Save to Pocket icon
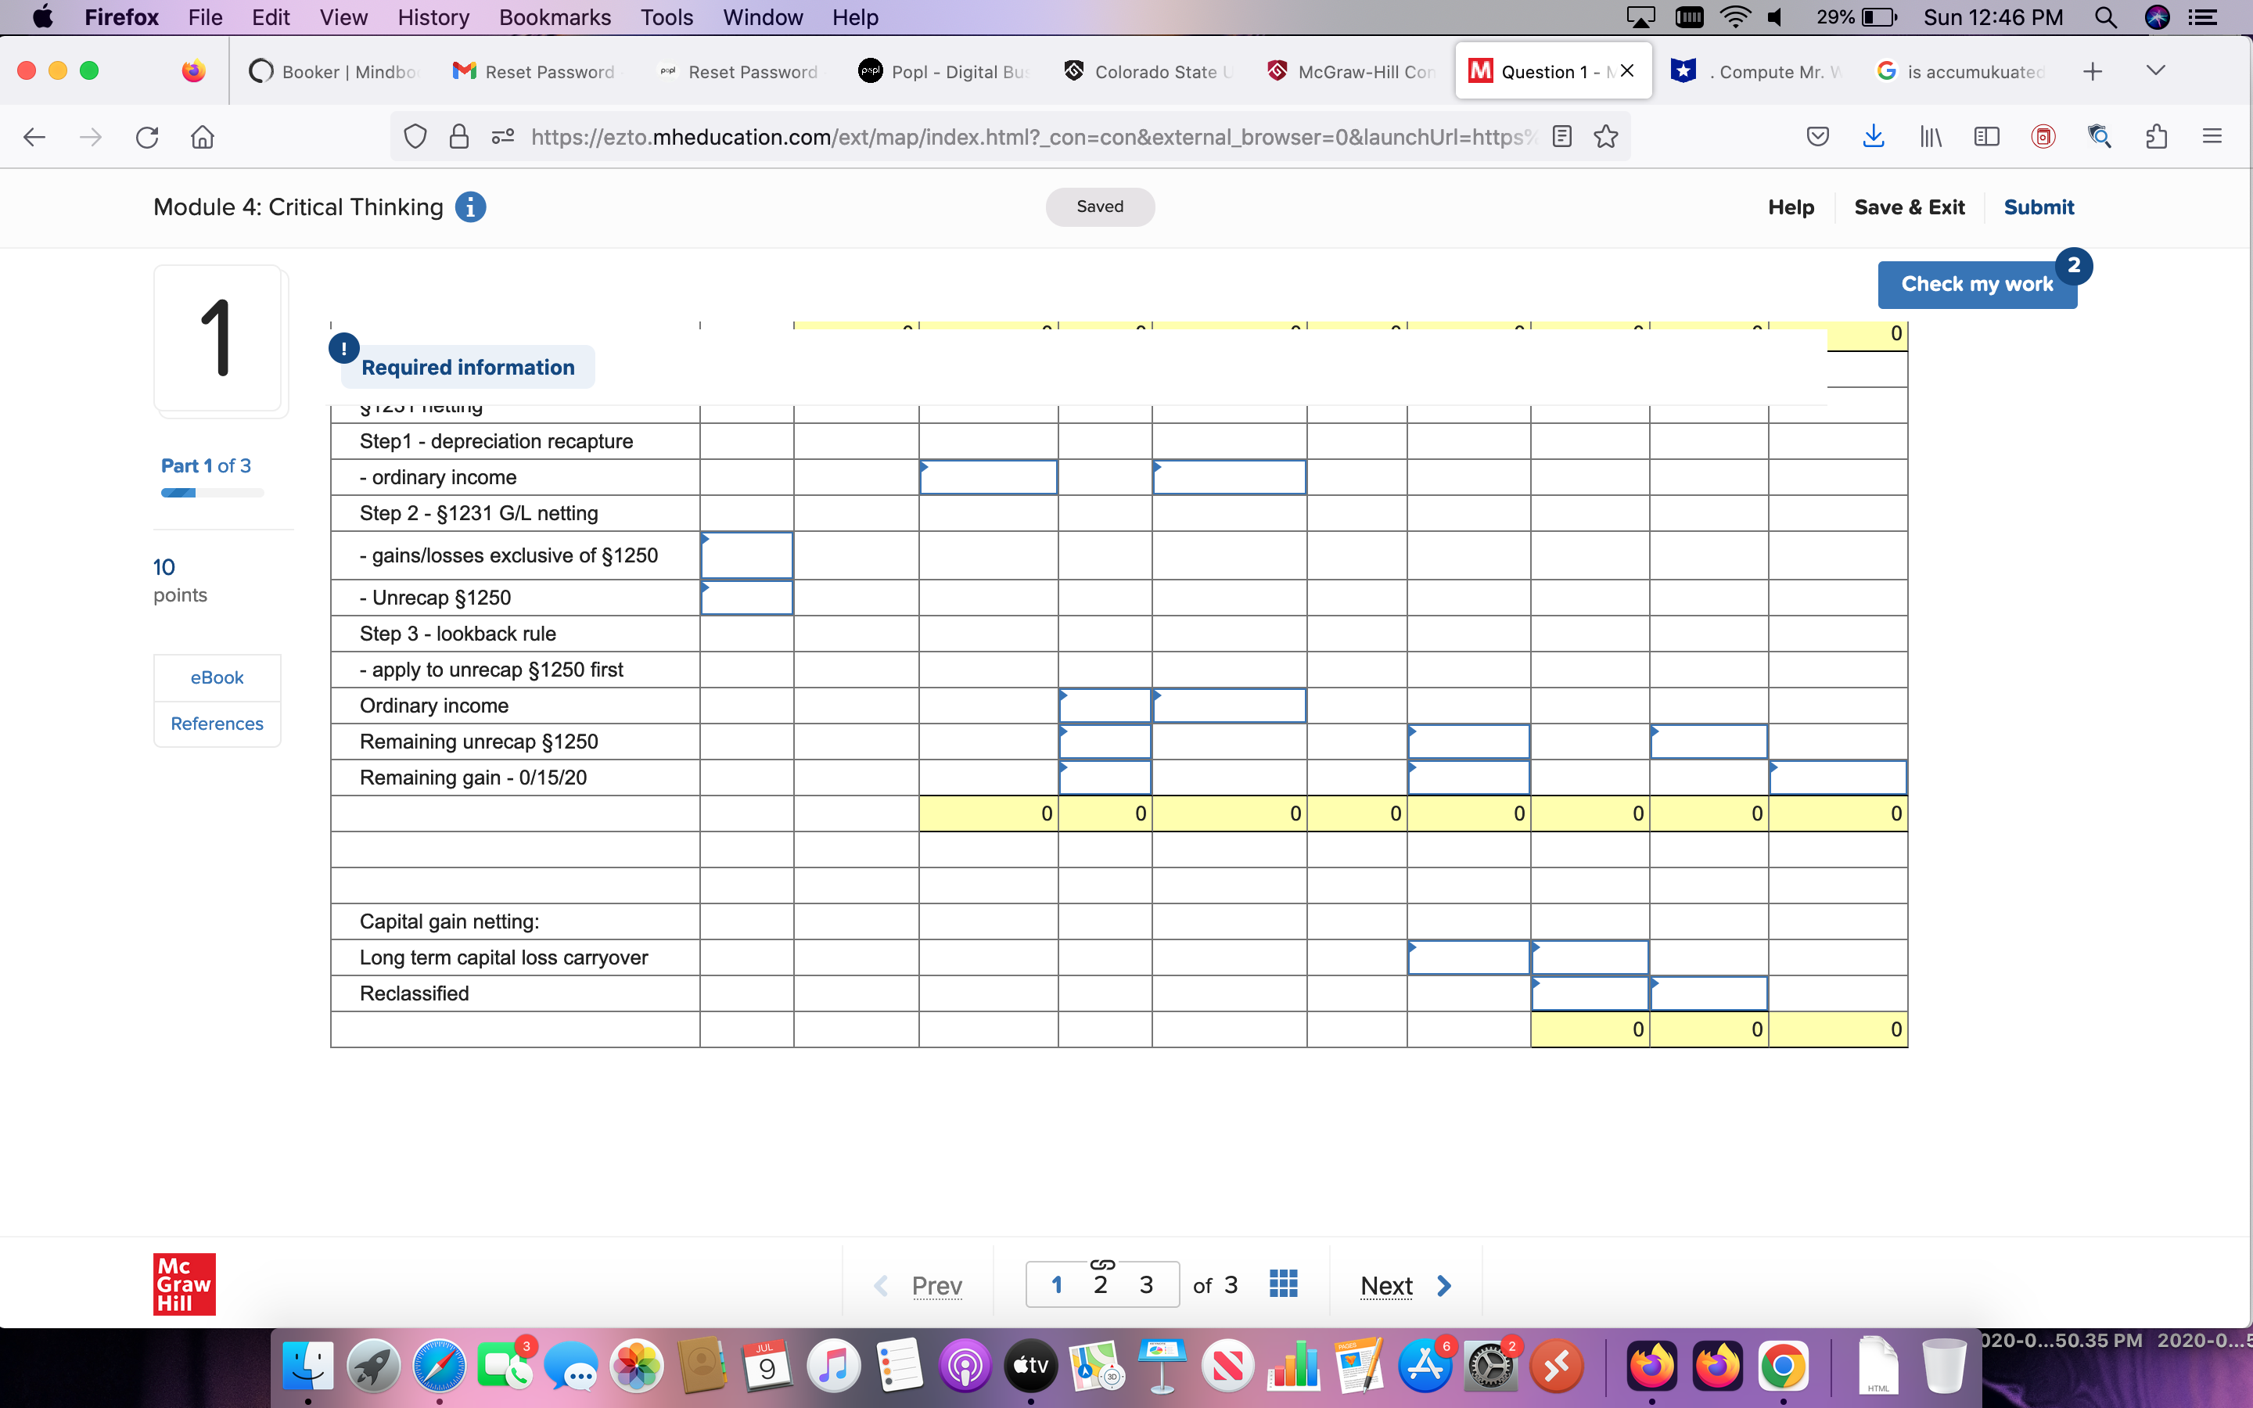Image resolution: width=2253 pixels, height=1408 pixels. click(1817, 137)
